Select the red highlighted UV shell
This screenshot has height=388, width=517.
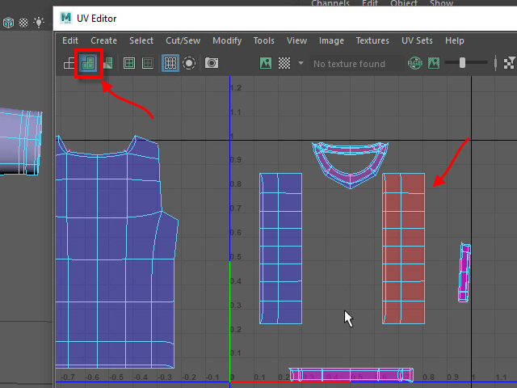pos(403,247)
